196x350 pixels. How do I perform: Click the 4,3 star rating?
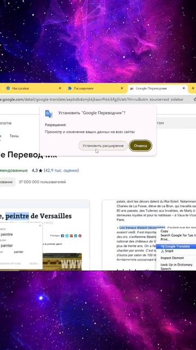pos(37,171)
